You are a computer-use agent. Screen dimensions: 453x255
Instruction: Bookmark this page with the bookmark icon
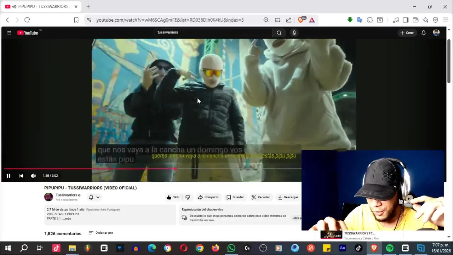(x=76, y=20)
